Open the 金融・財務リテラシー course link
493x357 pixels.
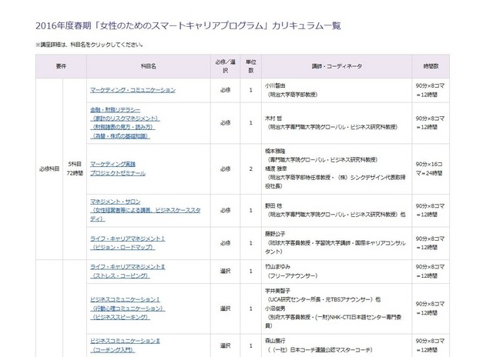[x=125, y=123]
